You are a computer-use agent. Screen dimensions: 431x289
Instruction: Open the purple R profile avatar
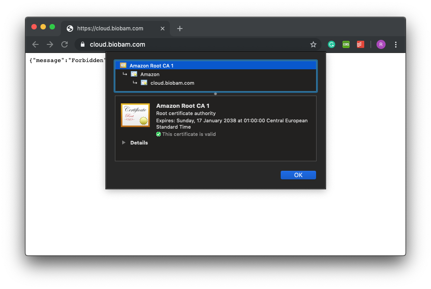point(381,44)
